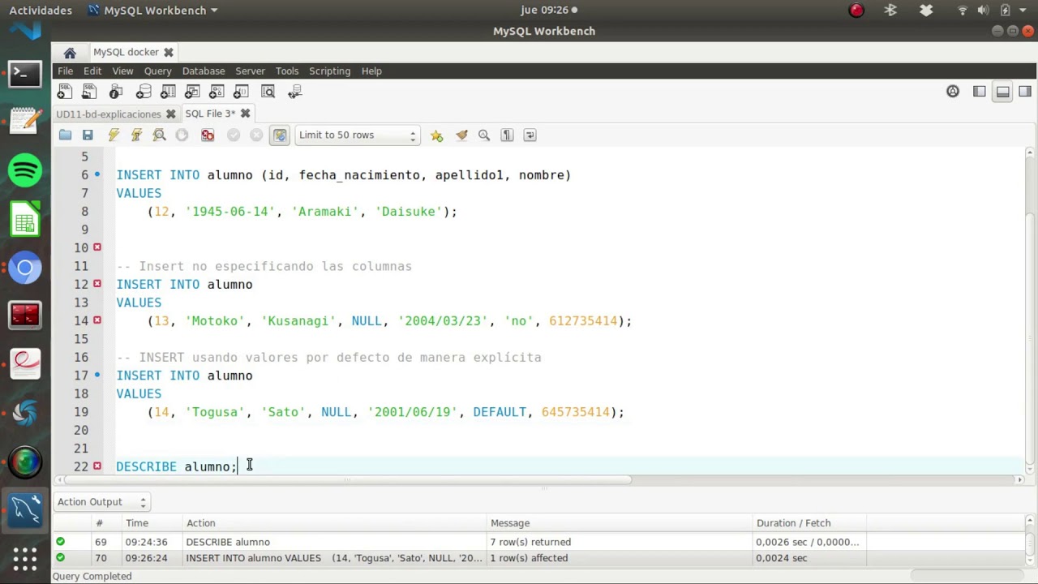1038x584 pixels.
Task: Save current statement as favorite snippet (star)
Action: click(x=436, y=135)
